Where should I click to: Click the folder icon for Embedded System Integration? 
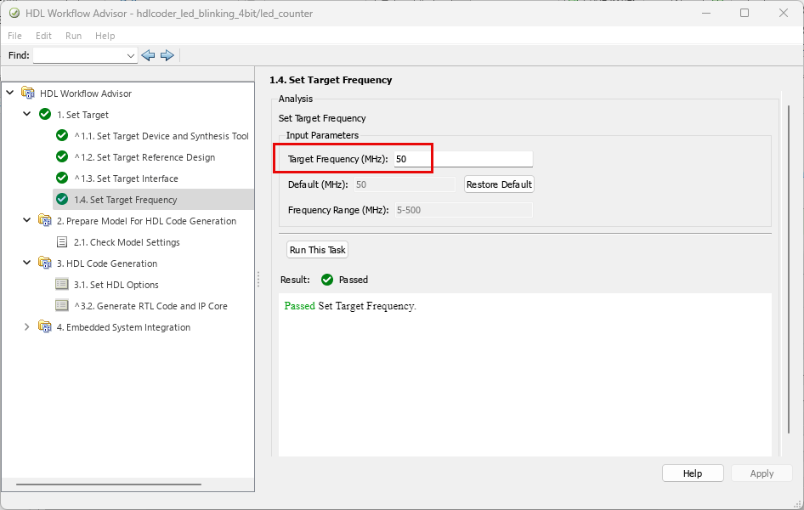[x=43, y=326]
